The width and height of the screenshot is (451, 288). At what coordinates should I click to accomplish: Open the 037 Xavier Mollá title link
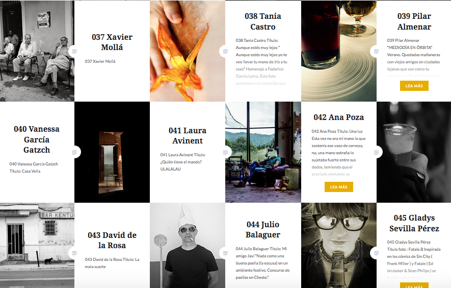pos(112,42)
